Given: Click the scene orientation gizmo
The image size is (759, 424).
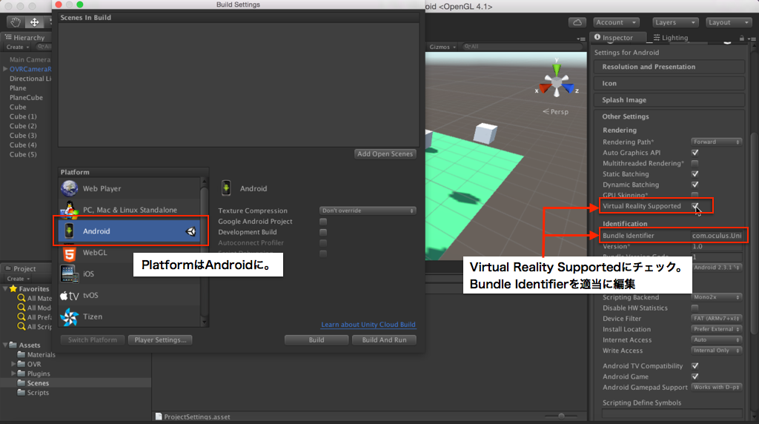Looking at the screenshot, I should click(x=557, y=82).
